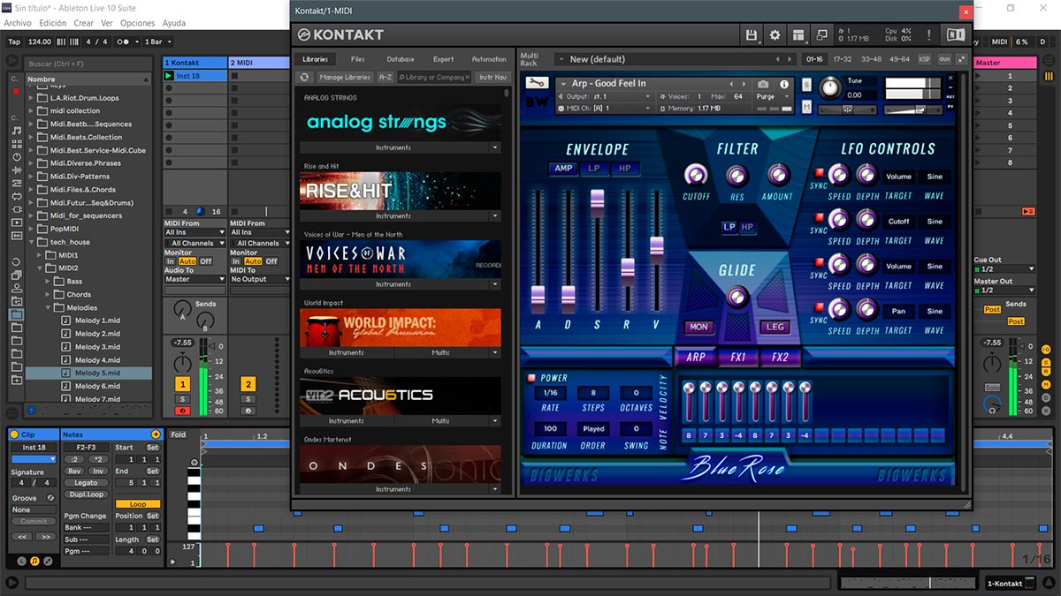
Task: Click the Dupl.Loop button
Action: (86, 494)
